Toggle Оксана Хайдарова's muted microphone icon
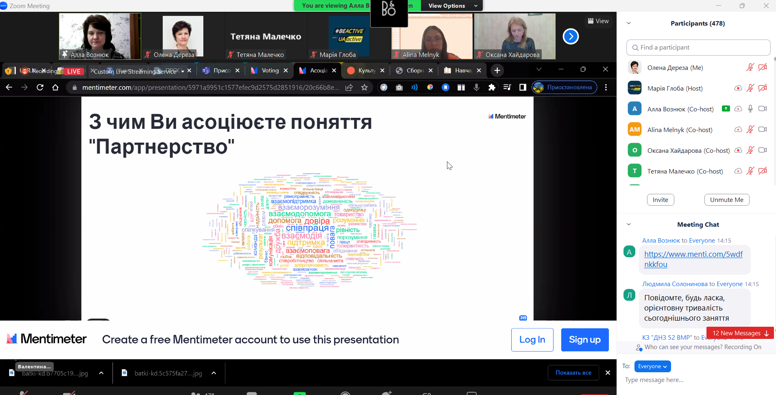Image resolution: width=776 pixels, height=395 pixels. pyautogui.click(x=750, y=150)
